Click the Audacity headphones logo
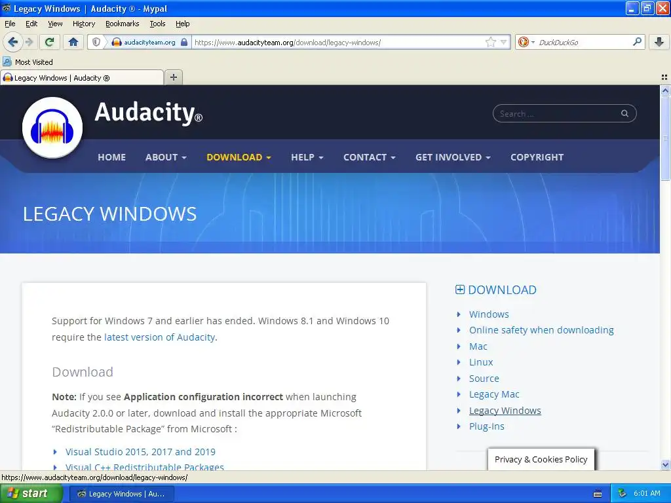 [x=52, y=128]
